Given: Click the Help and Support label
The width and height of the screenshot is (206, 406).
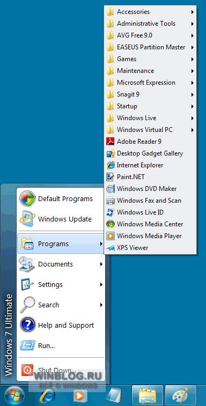Looking at the screenshot, I should tap(66, 326).
